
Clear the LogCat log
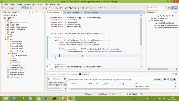click(168, 79)
